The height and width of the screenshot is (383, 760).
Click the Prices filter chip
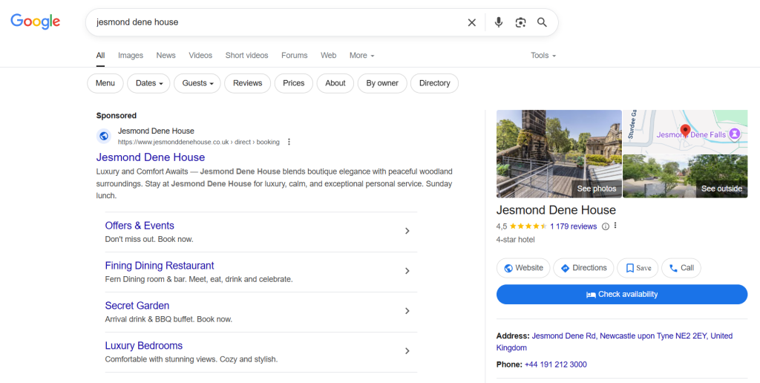[x=294, y=83]
